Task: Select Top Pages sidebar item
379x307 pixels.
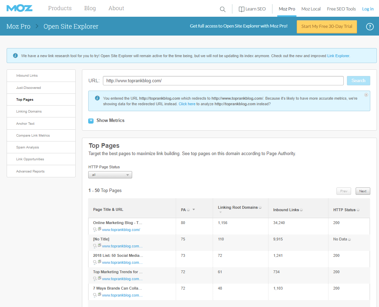Action: click(41, 100)
